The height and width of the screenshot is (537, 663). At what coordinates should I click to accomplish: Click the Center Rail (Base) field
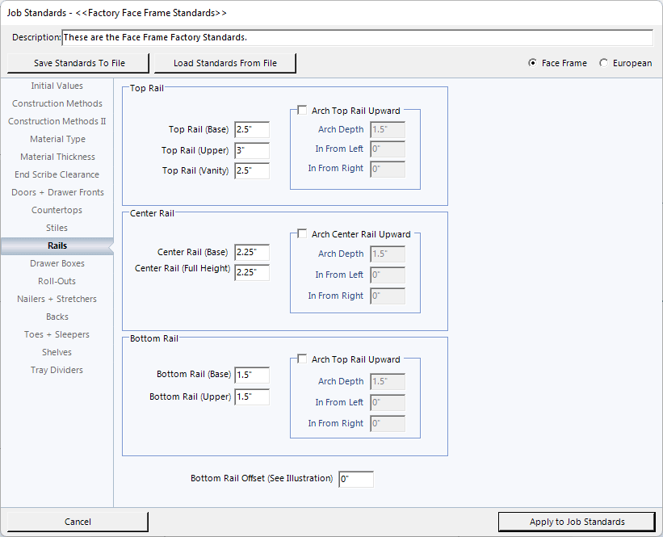[x=251, y=252]
